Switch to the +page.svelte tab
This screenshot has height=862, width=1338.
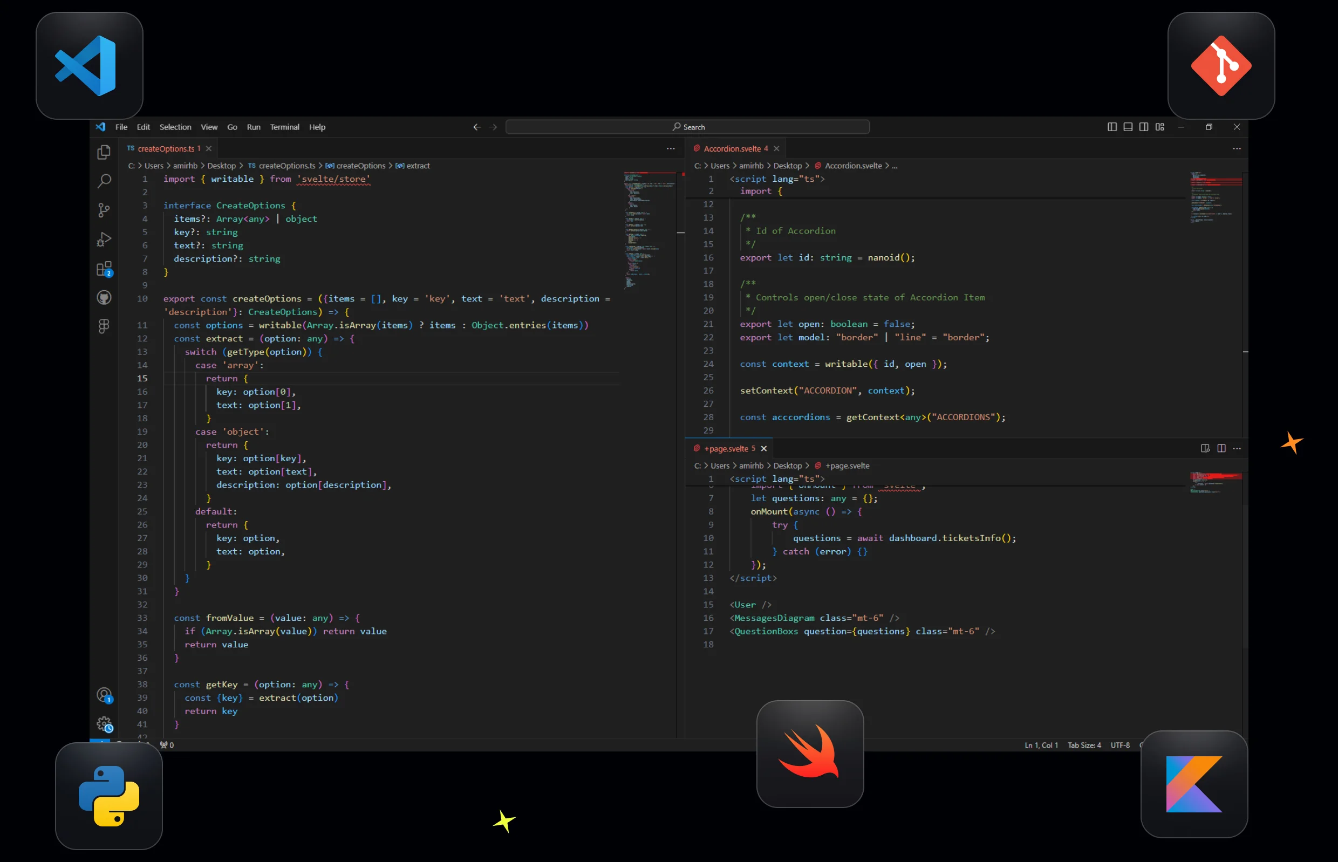click(x=726, y=448)
